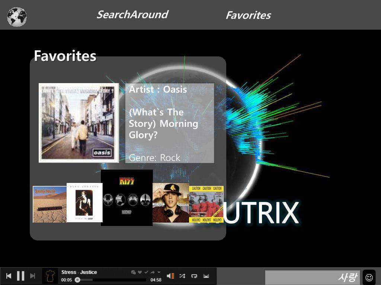Click the 'Stress - Justice' track title
Viewport: 381px width, 285px height.
[79, 272]
